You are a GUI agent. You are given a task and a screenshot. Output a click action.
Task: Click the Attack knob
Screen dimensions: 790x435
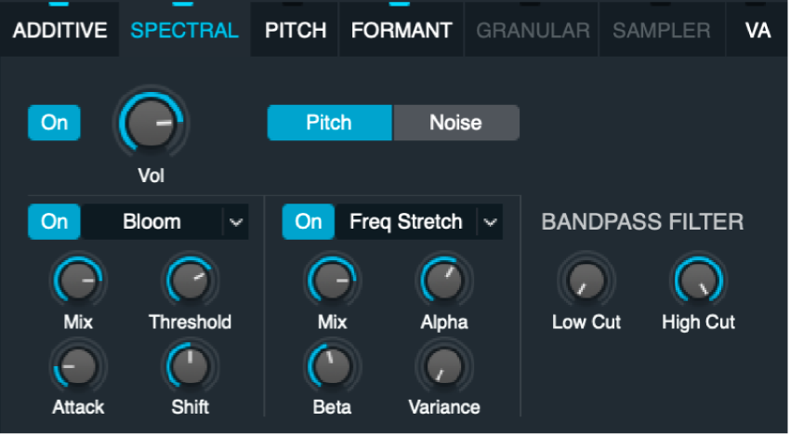pyautogui.click(x=78, y=367)
